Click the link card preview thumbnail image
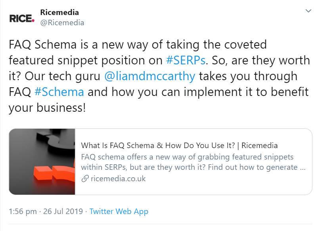The image size is (318, 231). click(42, 162)
